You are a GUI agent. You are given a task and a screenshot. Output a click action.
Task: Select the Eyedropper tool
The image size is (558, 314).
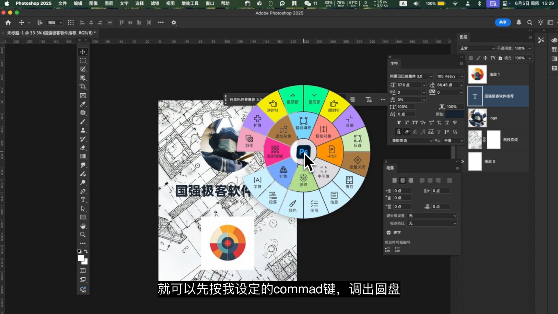point(83,104)
